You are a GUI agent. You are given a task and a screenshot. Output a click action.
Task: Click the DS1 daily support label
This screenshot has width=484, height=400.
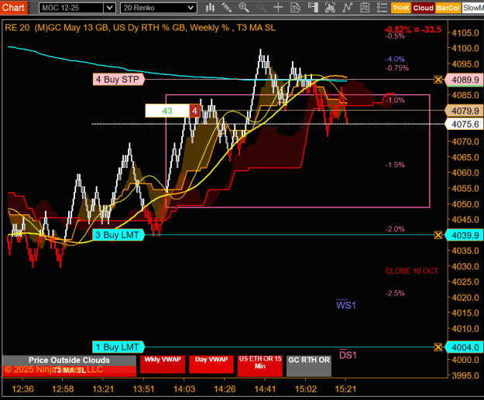348,355
